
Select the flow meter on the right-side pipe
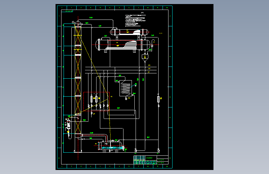point(158,99)
